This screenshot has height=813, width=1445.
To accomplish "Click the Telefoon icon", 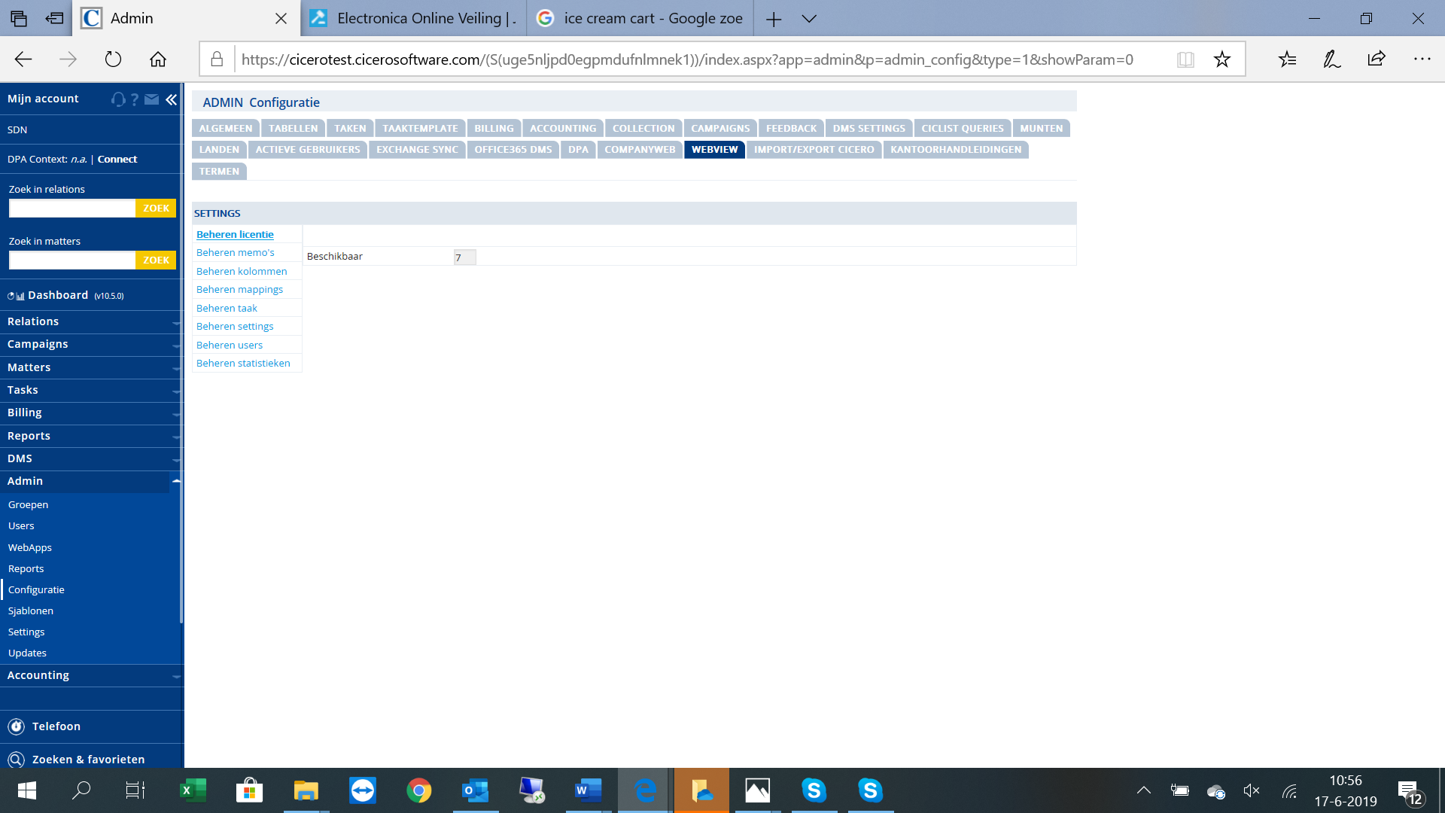I will tap(16, 726).
